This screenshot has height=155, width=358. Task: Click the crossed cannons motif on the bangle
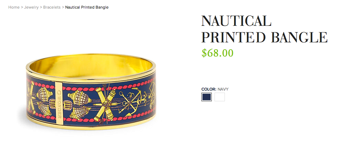[x=106, y=104]
